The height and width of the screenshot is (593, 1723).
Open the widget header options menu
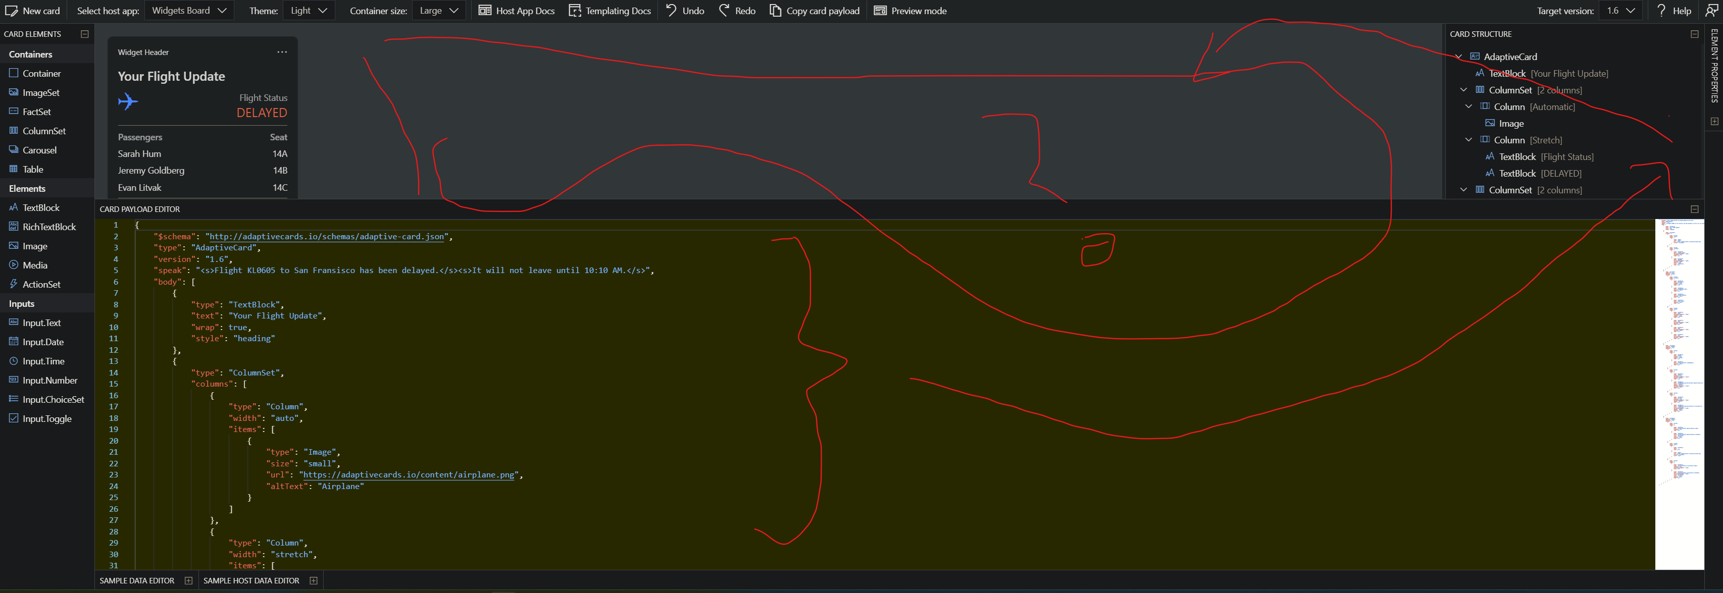click(x=282, y=51)
